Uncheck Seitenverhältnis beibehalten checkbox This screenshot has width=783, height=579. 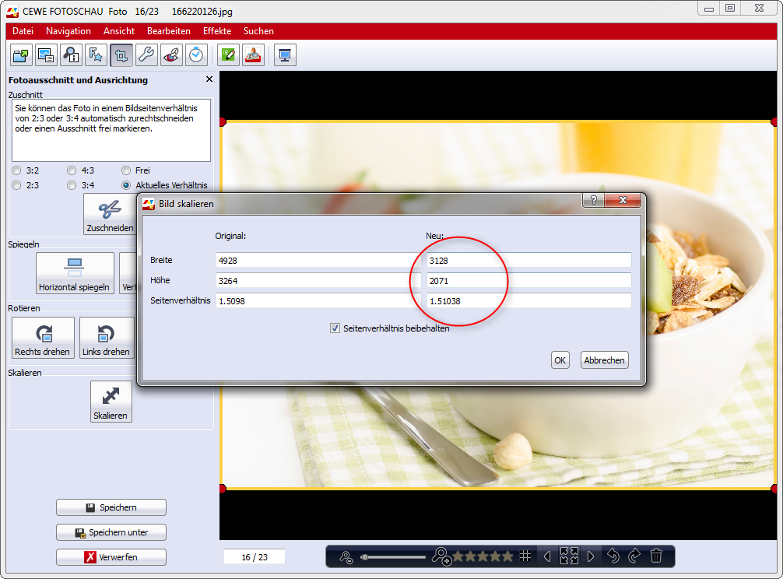335,328
